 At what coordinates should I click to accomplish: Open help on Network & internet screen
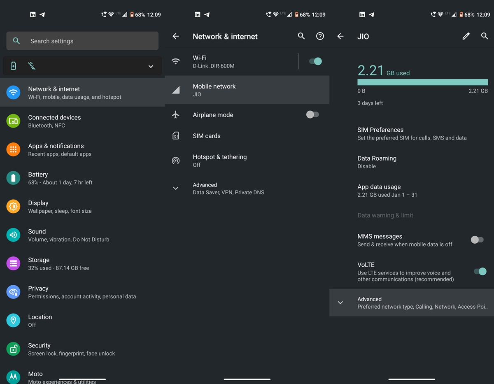(320, 36)
